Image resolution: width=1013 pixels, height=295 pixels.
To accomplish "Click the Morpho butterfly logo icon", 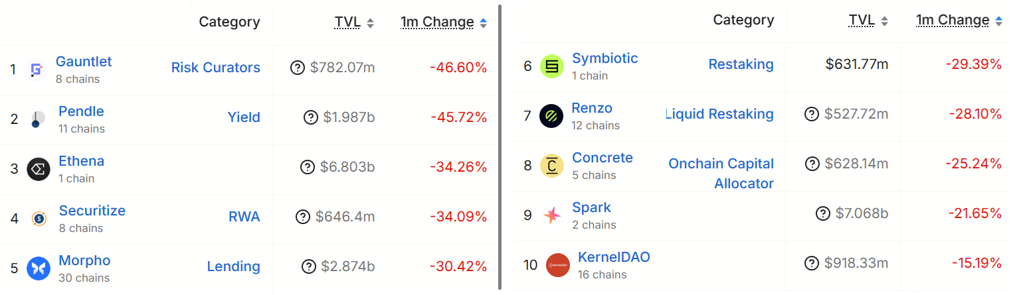I will click(x=39, y=268).
